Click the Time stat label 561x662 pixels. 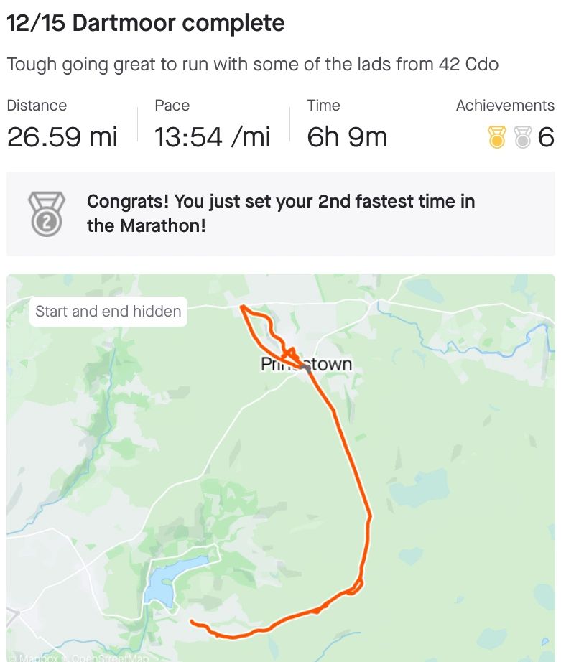pos(323,106)
